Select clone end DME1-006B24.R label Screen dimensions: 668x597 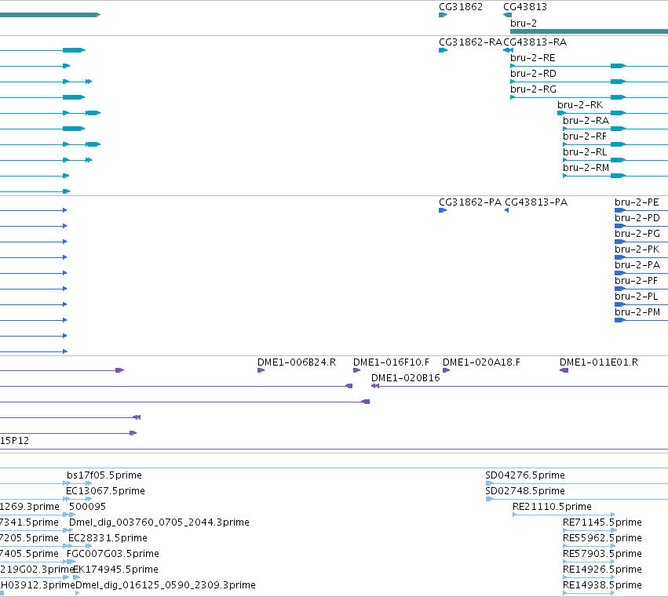pyautogui.click(x=297, y=362)
